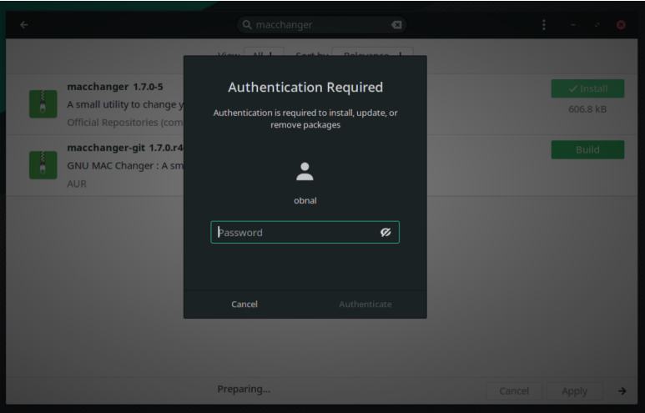Click Build for macchanger-git
Screen dimensions: 645x413
[587, 149]
